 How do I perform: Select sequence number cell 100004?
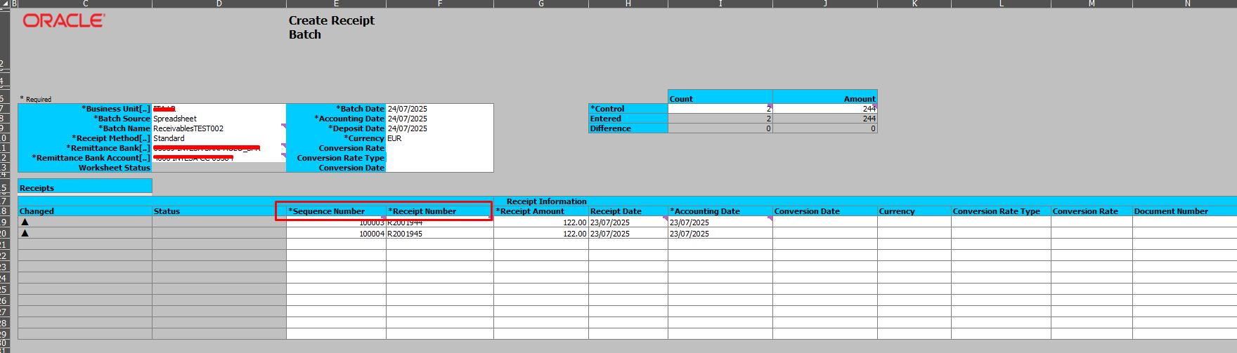click(x=336, y=233)
